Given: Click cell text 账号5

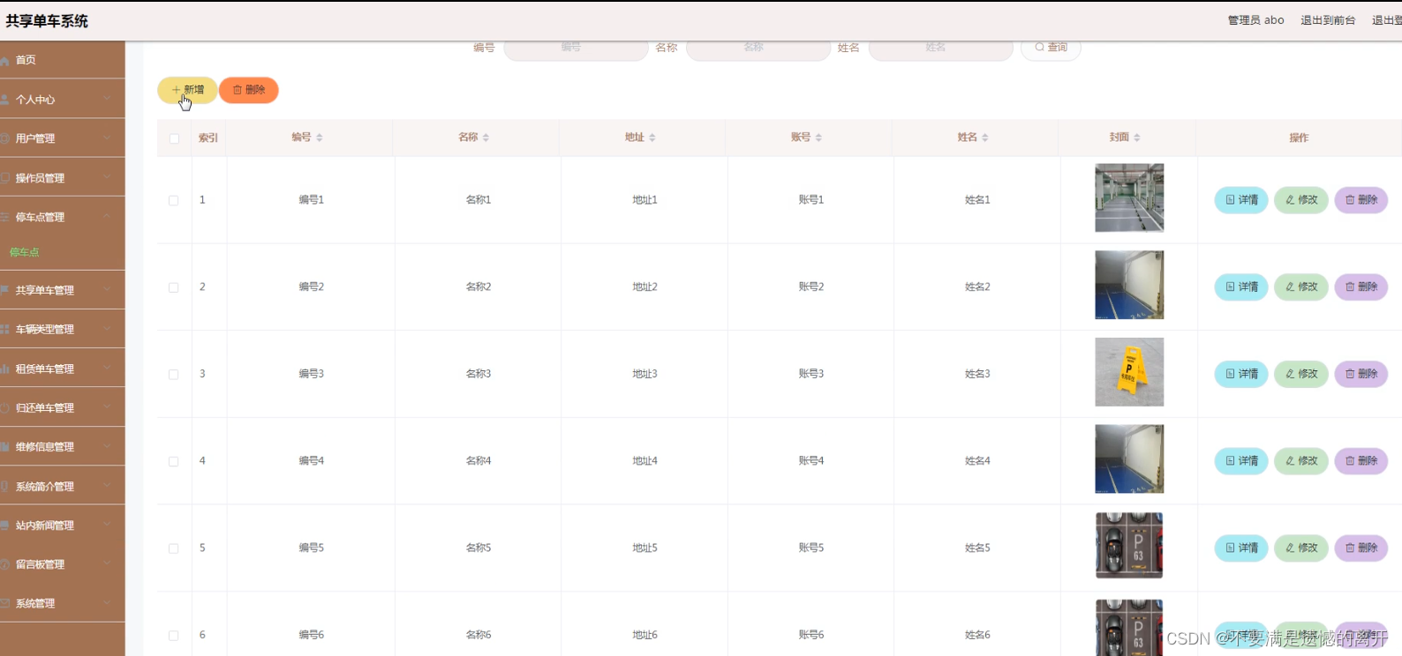Looking at the screenshot, I should pyautogui.click(x=810, y=548).
